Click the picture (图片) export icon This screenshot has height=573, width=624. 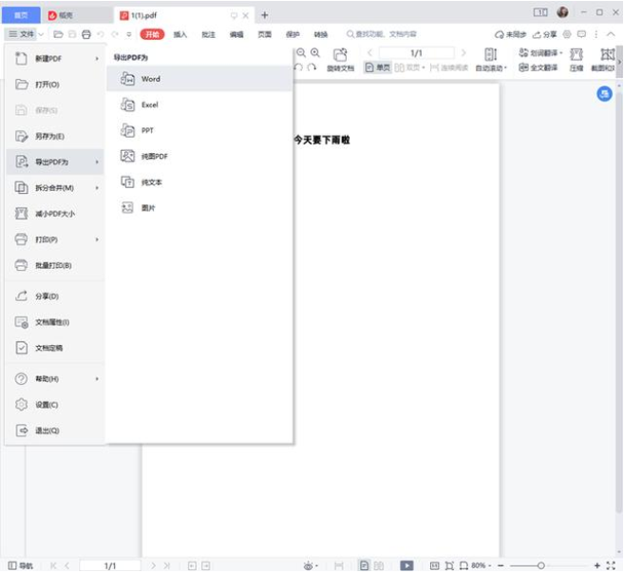pos(127,207)
